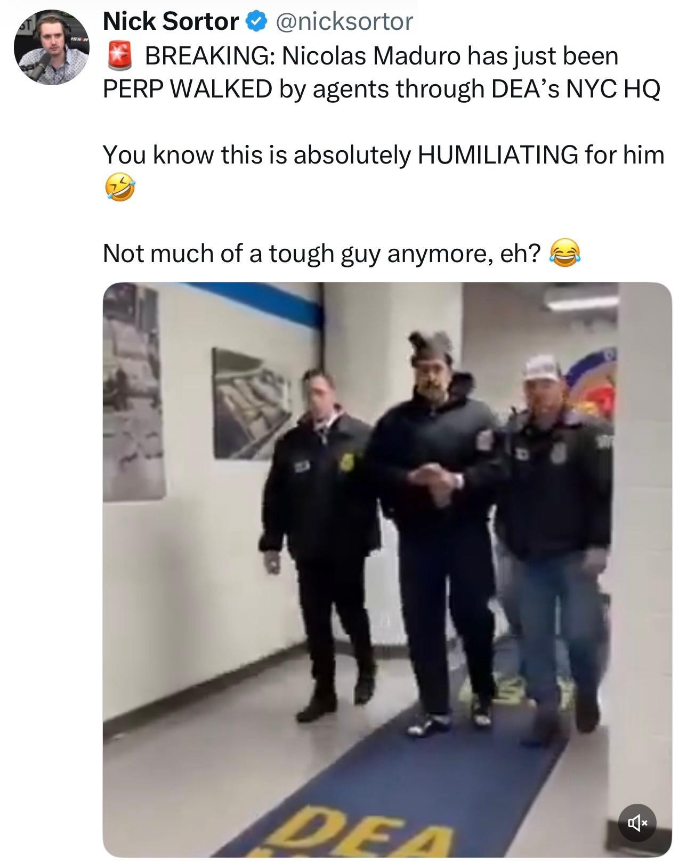Click the framed aerial photo on the hallway wall
This screenshot has height=864, width=687.
coord(251,404)
